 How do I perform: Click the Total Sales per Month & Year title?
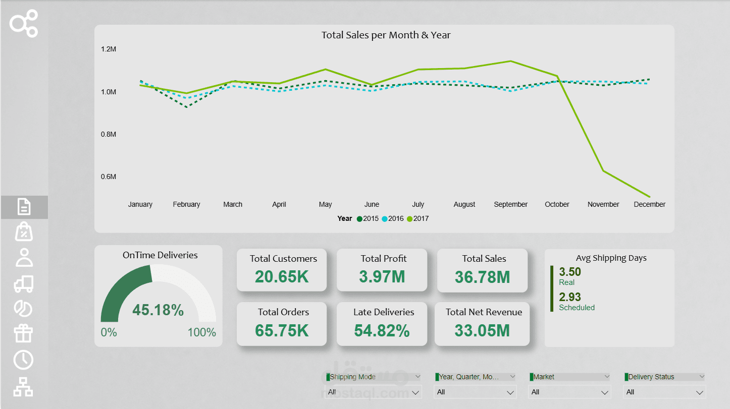click(386, 35)
